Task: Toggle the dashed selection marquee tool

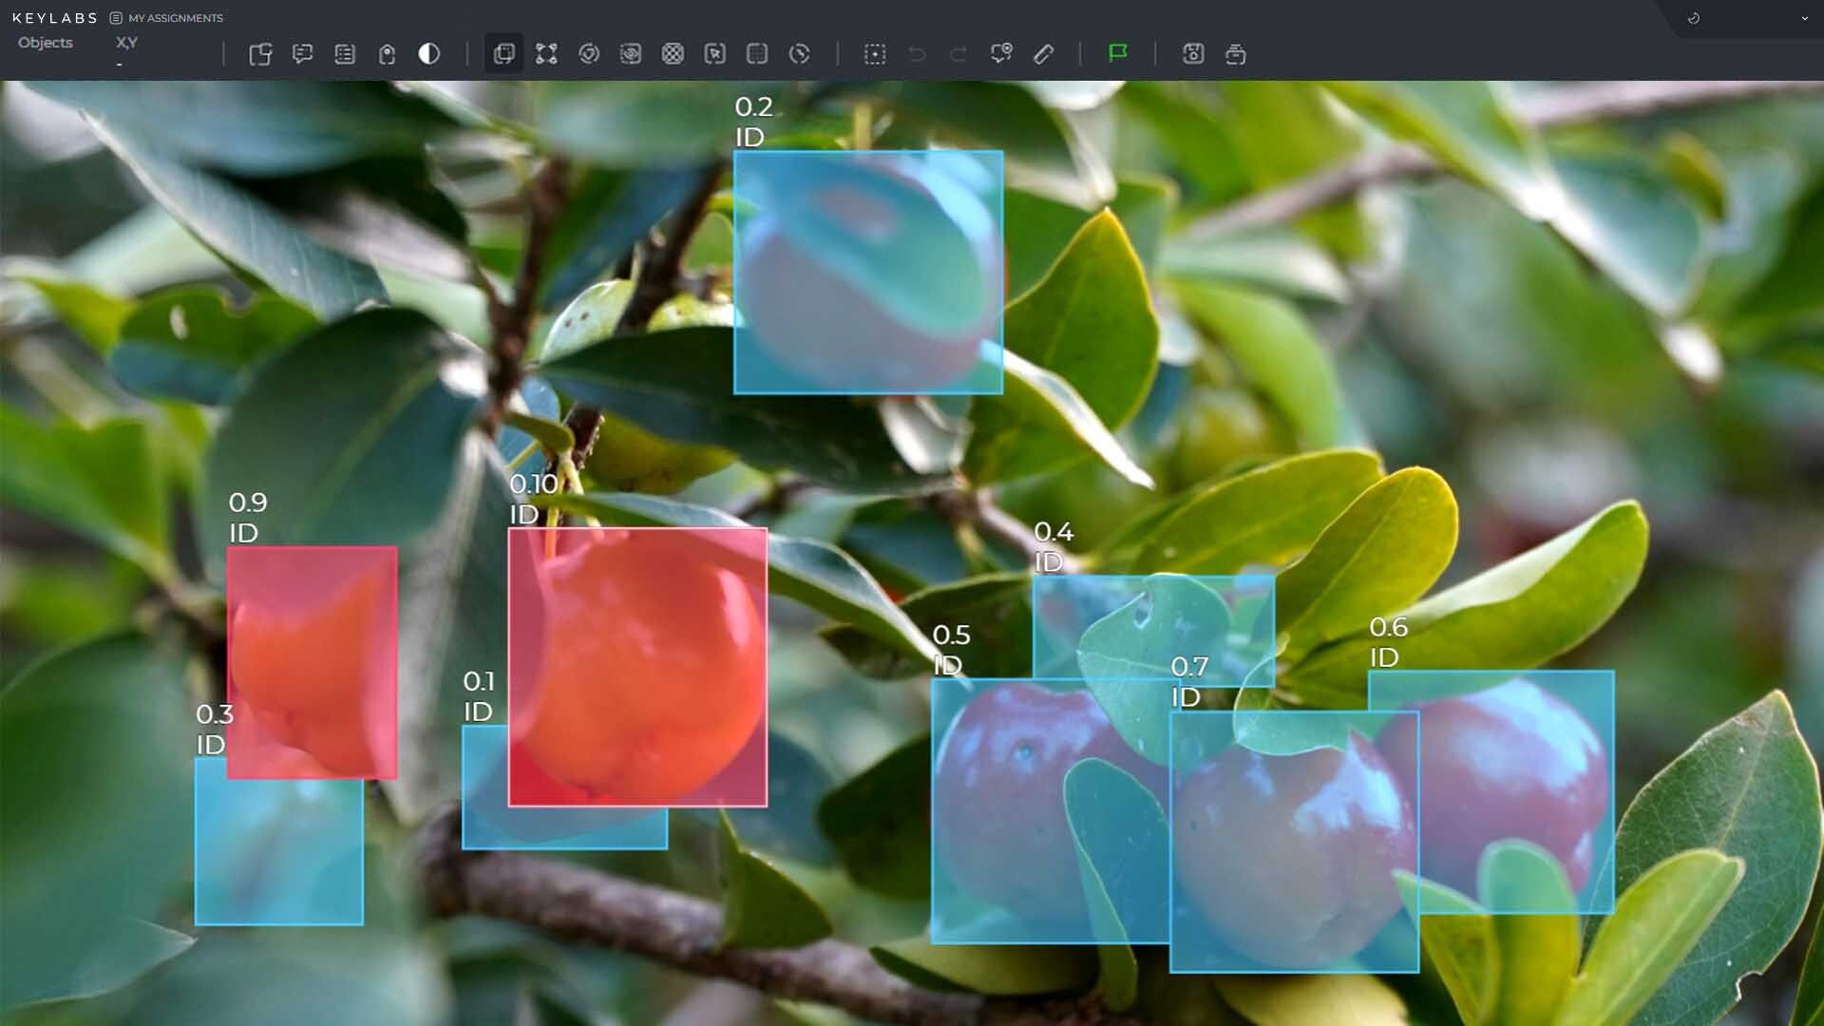Action: click(875, 54)
